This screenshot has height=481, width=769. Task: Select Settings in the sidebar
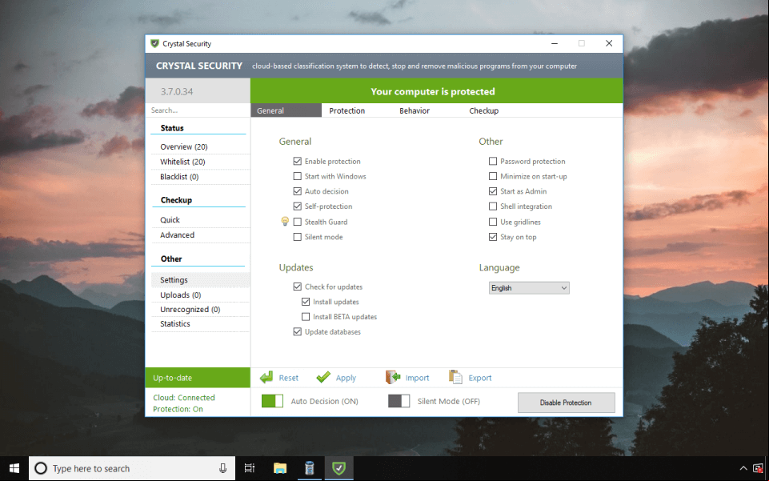coord(201,279)
